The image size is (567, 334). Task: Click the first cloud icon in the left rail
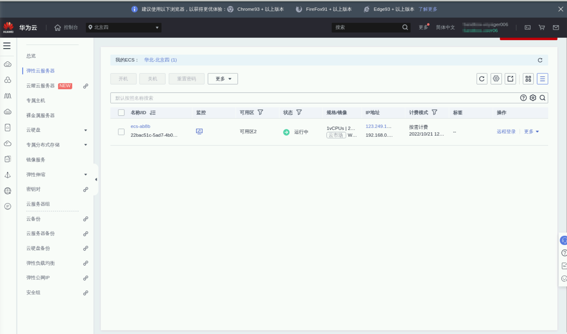coord(8,64)
